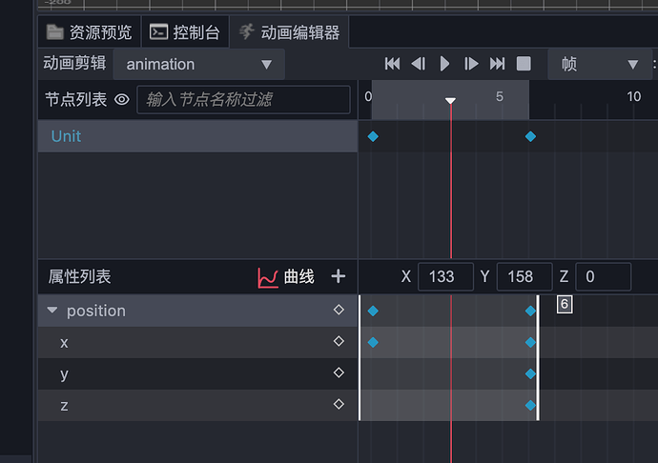Viewport: 658px width, 463px height.
Task: Collapse the position property group
Action: click(x=52, y=311)
